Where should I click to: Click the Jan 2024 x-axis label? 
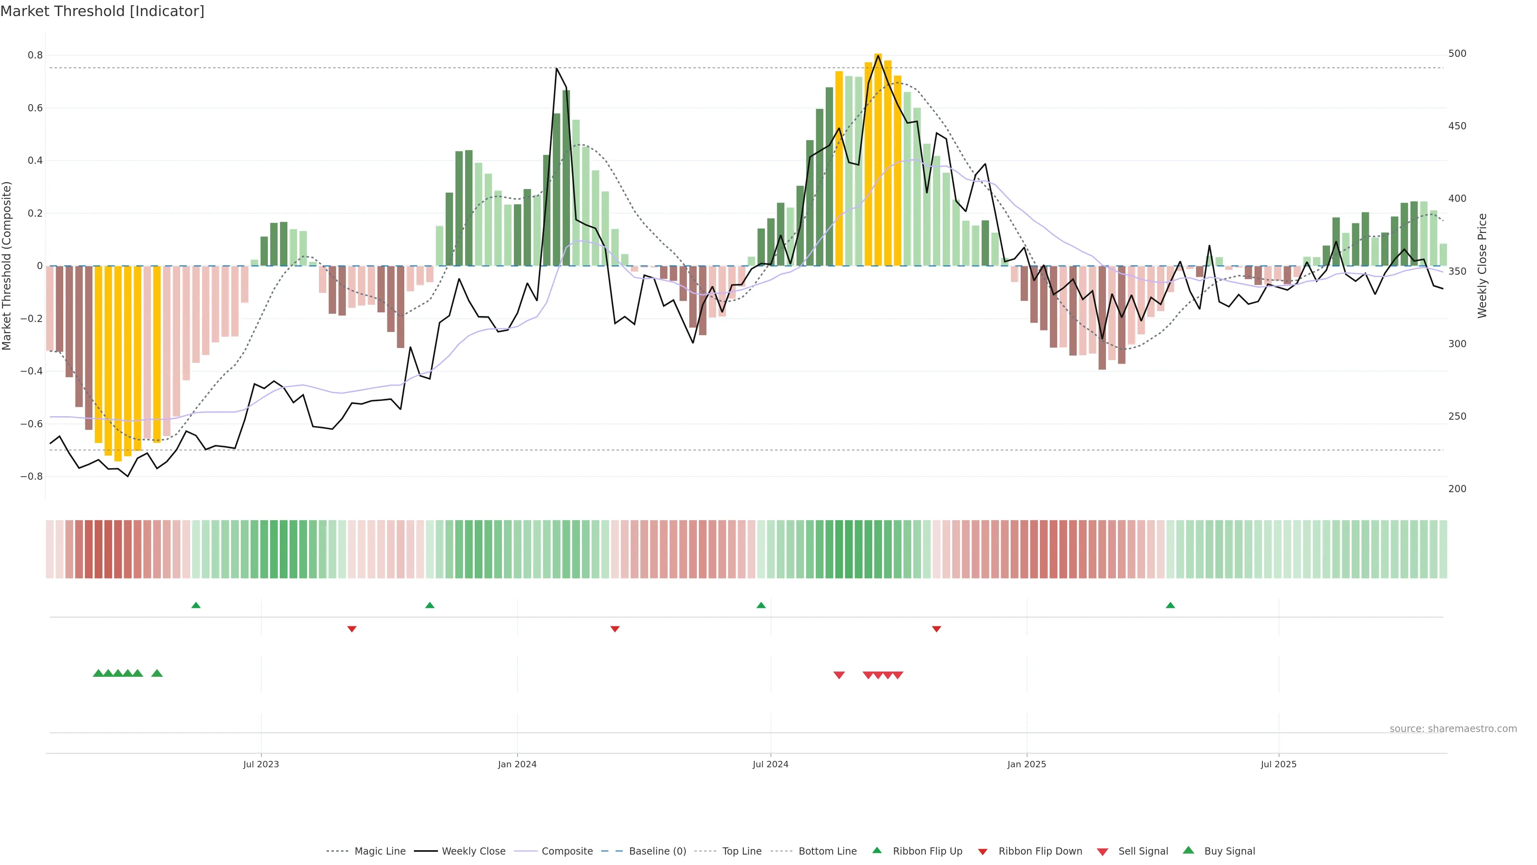517,764
